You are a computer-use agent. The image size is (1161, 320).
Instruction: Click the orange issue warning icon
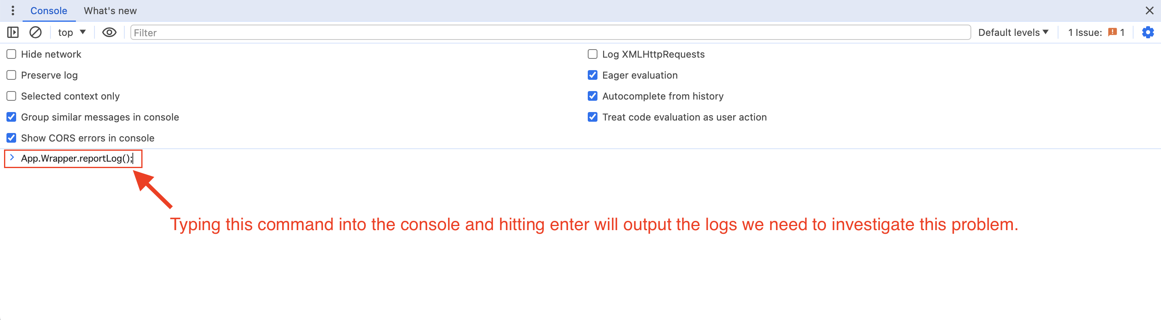[1112, 32]
